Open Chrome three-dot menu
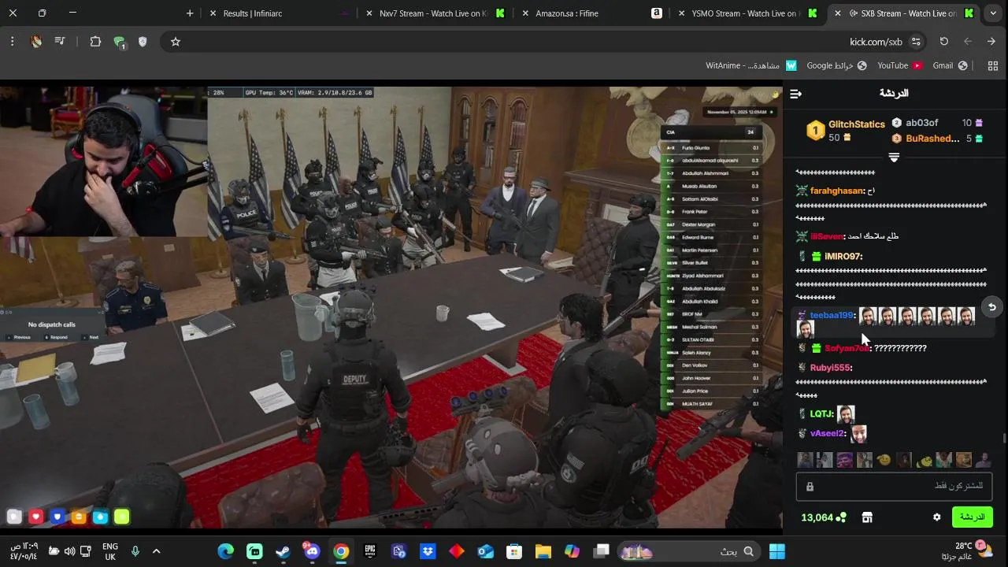The width and height of the screenshot is (1008, 567). (x=13, y=42)
